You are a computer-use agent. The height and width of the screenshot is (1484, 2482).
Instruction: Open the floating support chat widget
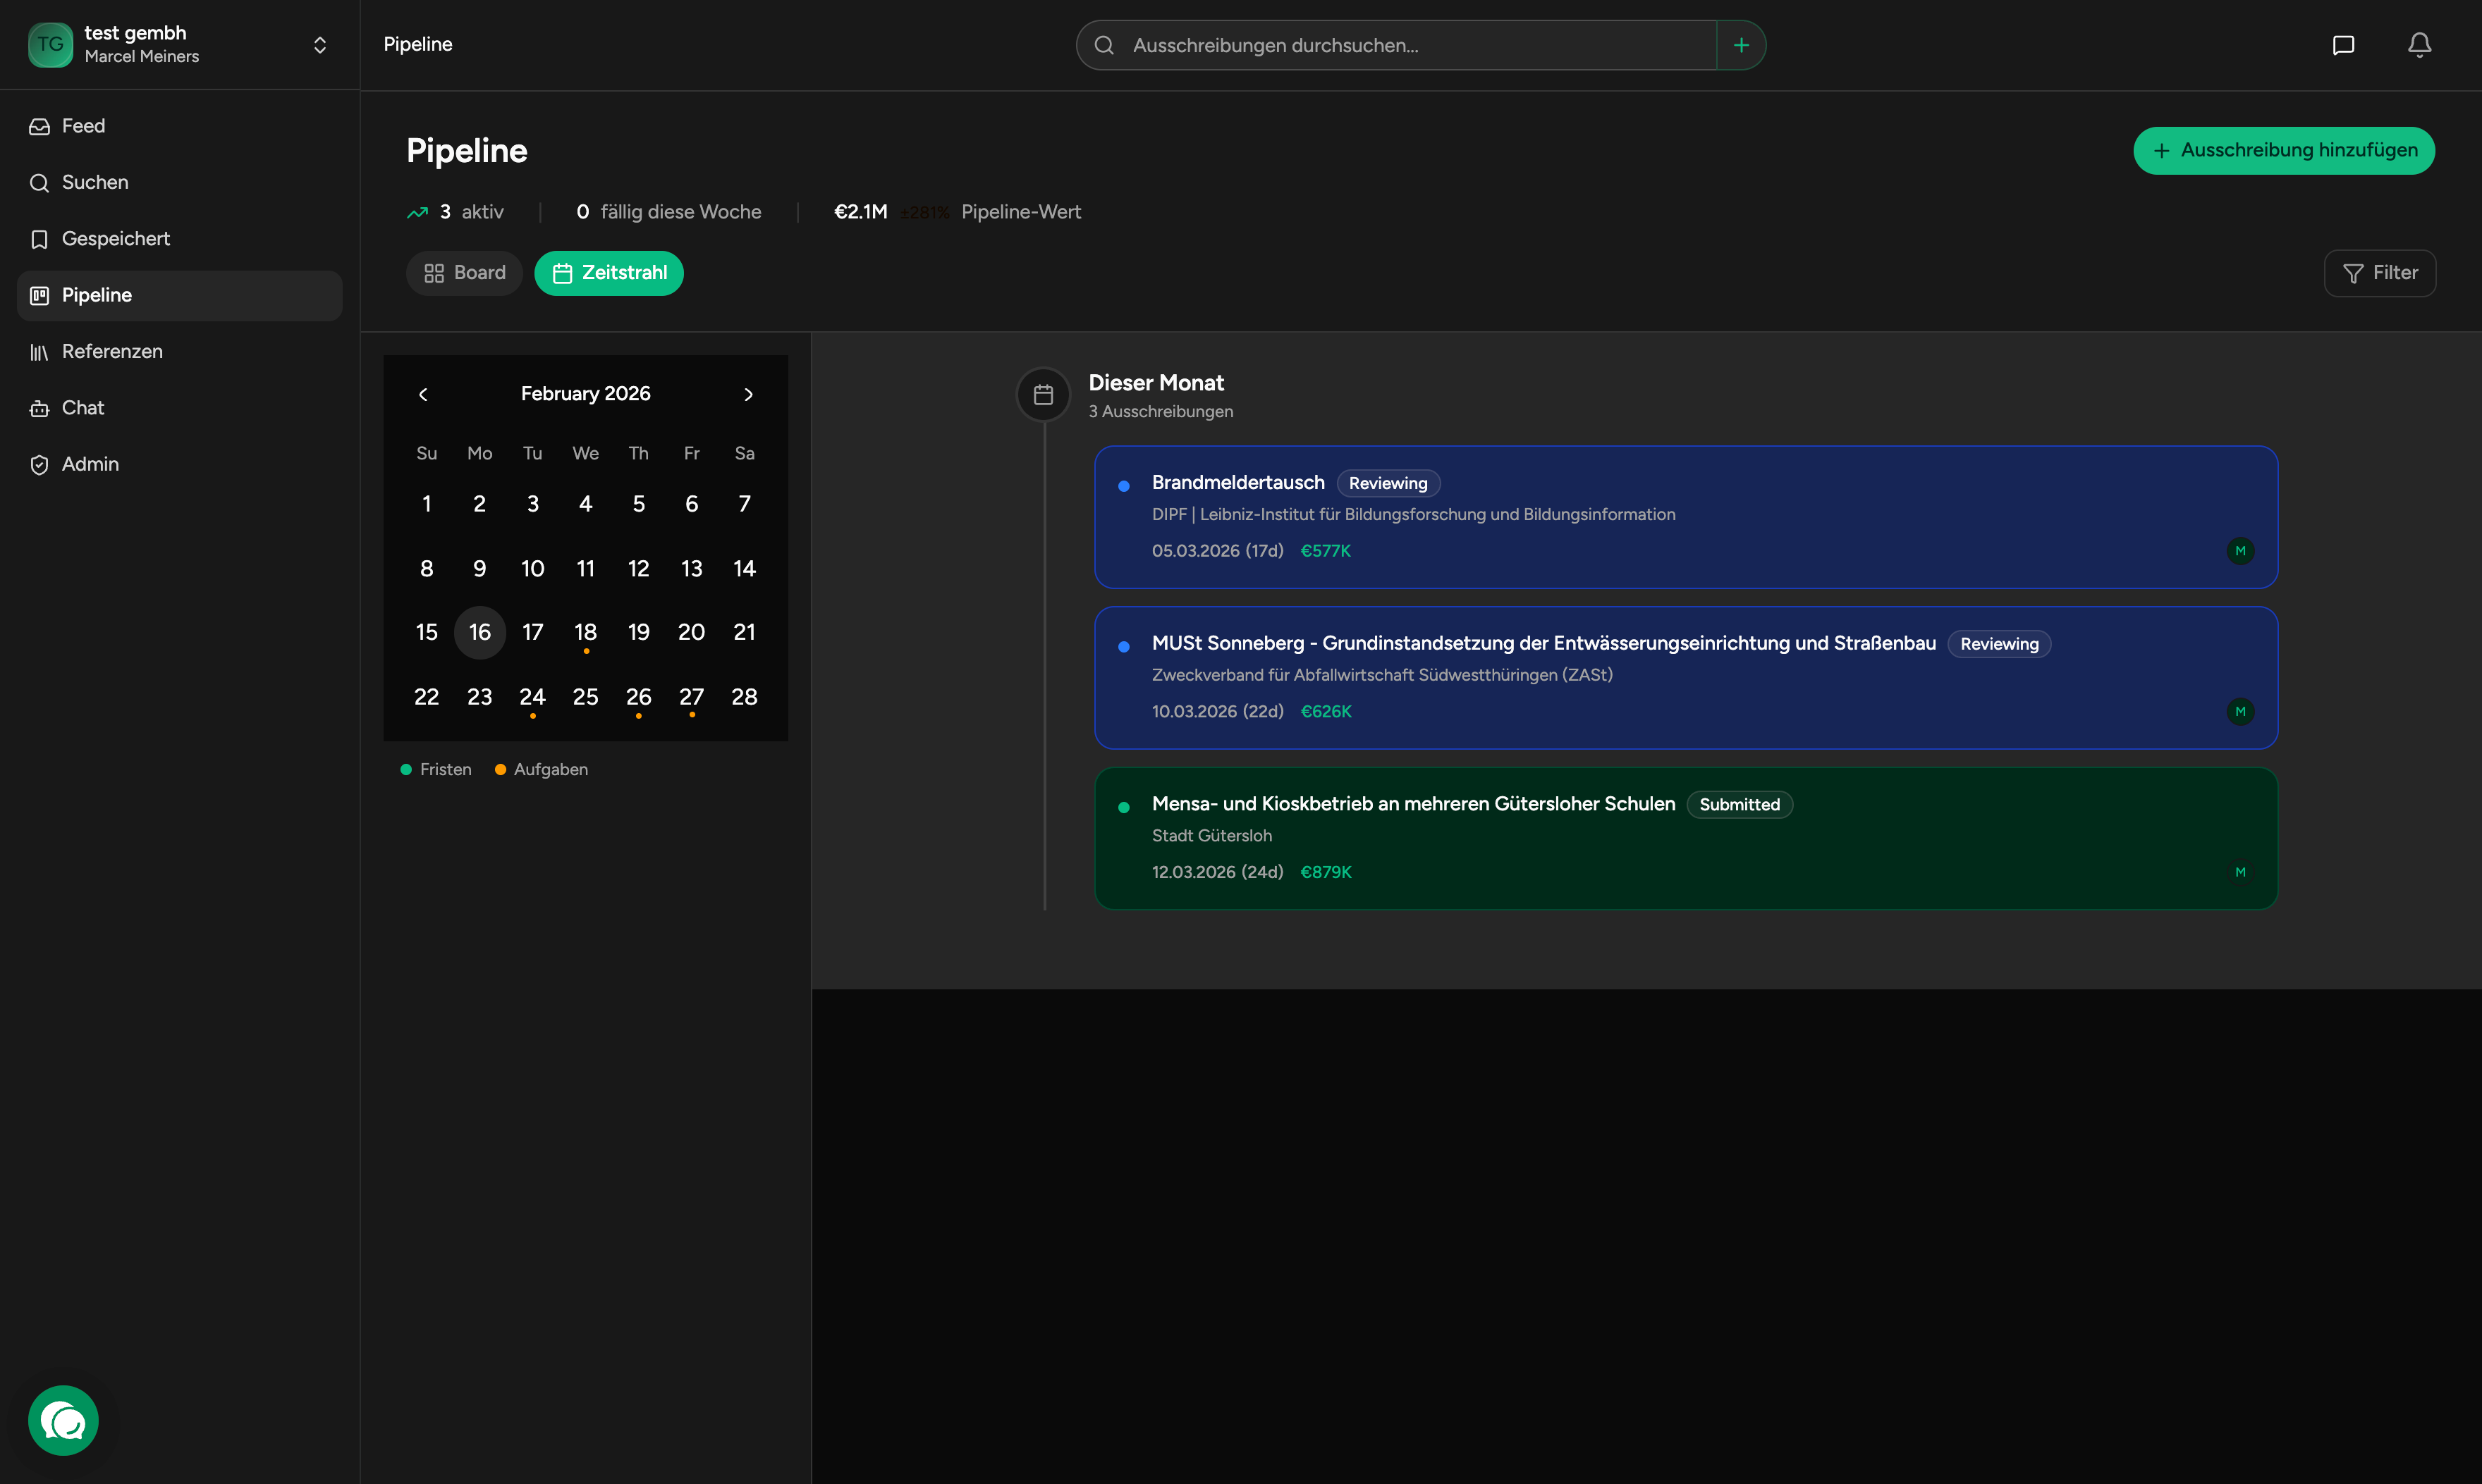click(63, 1420)
